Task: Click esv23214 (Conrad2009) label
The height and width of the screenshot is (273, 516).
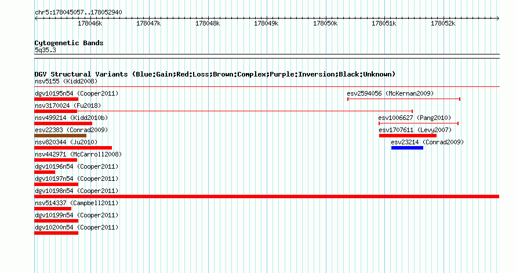Action: (427, 142)
